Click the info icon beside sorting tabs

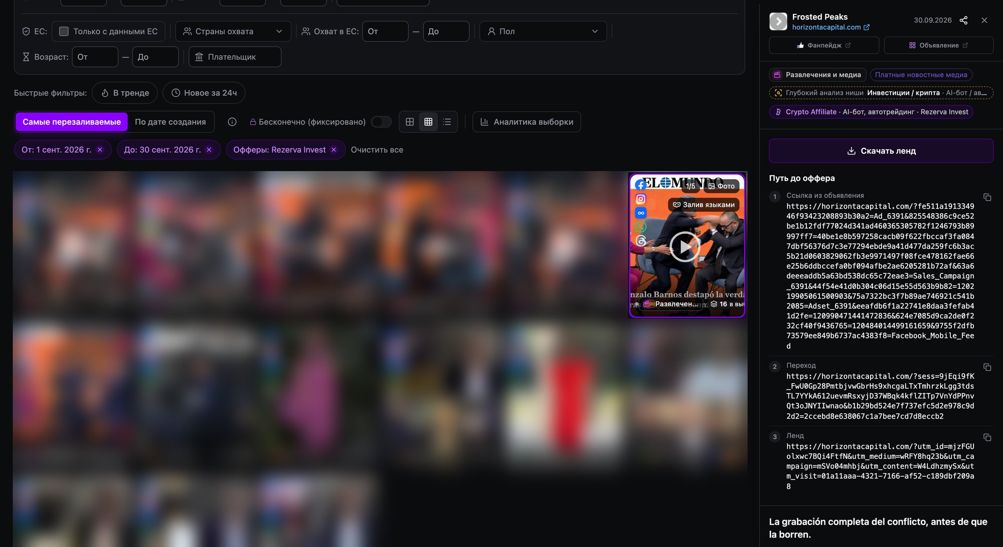(232, 122)
